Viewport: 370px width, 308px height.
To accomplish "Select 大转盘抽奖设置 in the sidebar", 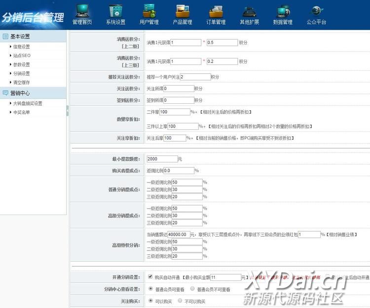I will click(x=28, y=103).
